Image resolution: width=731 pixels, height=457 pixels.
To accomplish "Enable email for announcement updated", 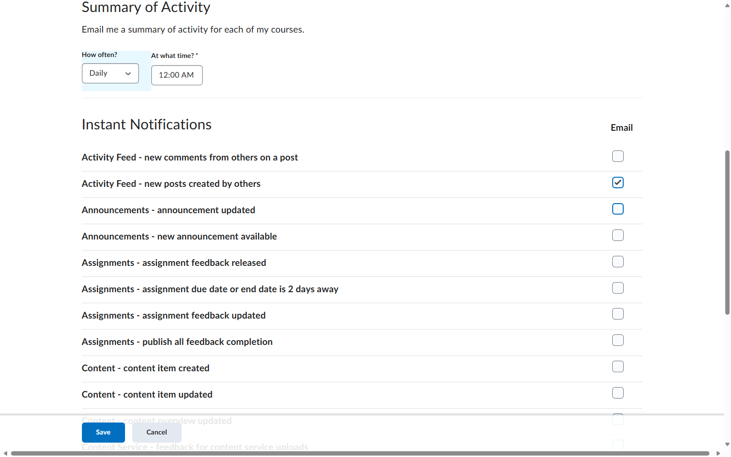I will (x=618, y=209).
